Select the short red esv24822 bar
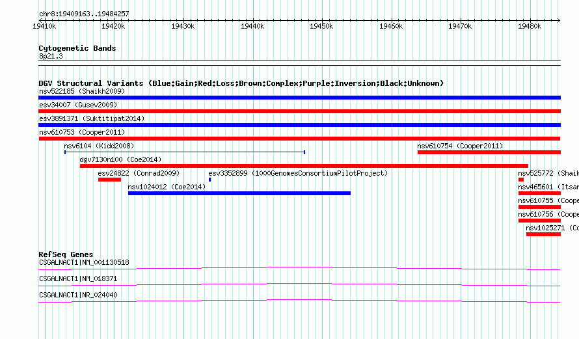The image size is (579, 339). tap(110, 180)
